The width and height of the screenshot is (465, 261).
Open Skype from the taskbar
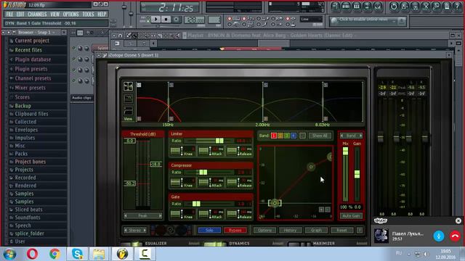click(77, 254)
